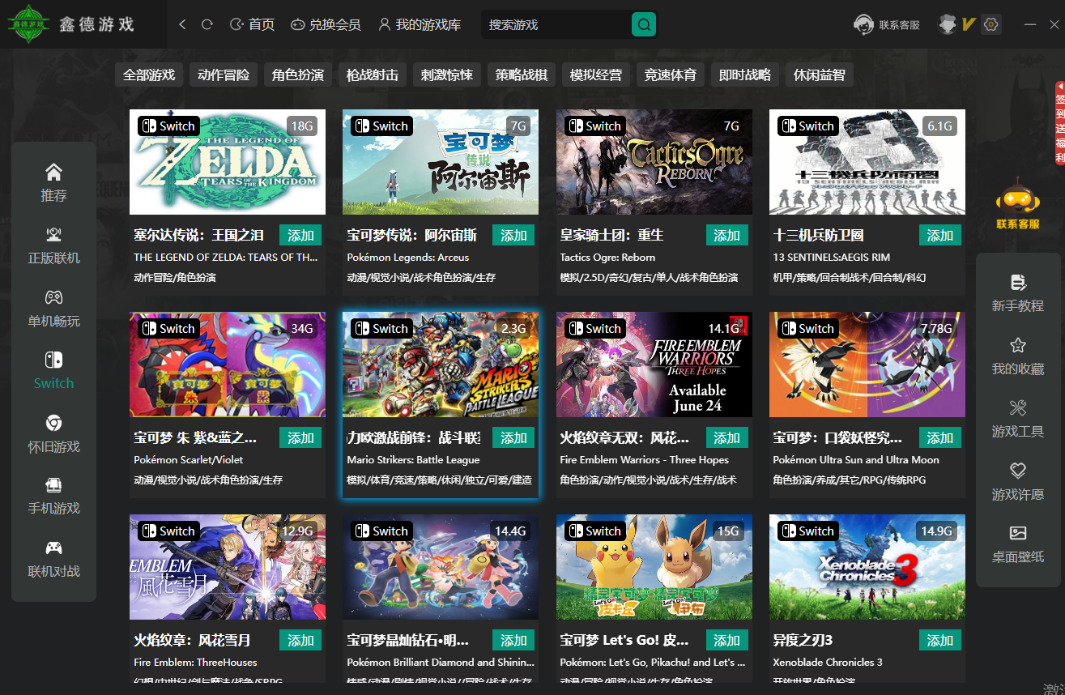Open the settings gear icon

tap(990, 25)
